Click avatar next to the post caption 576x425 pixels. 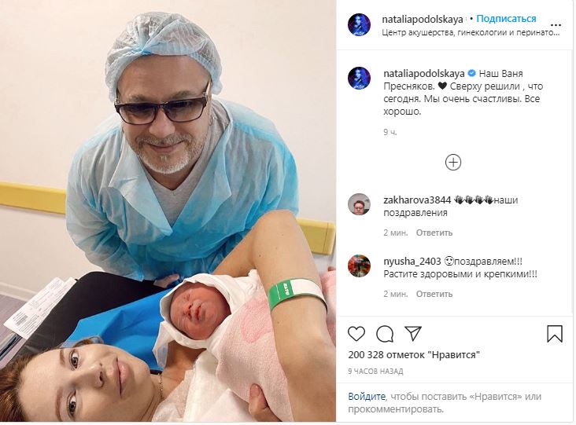click(x=359, y=78)
